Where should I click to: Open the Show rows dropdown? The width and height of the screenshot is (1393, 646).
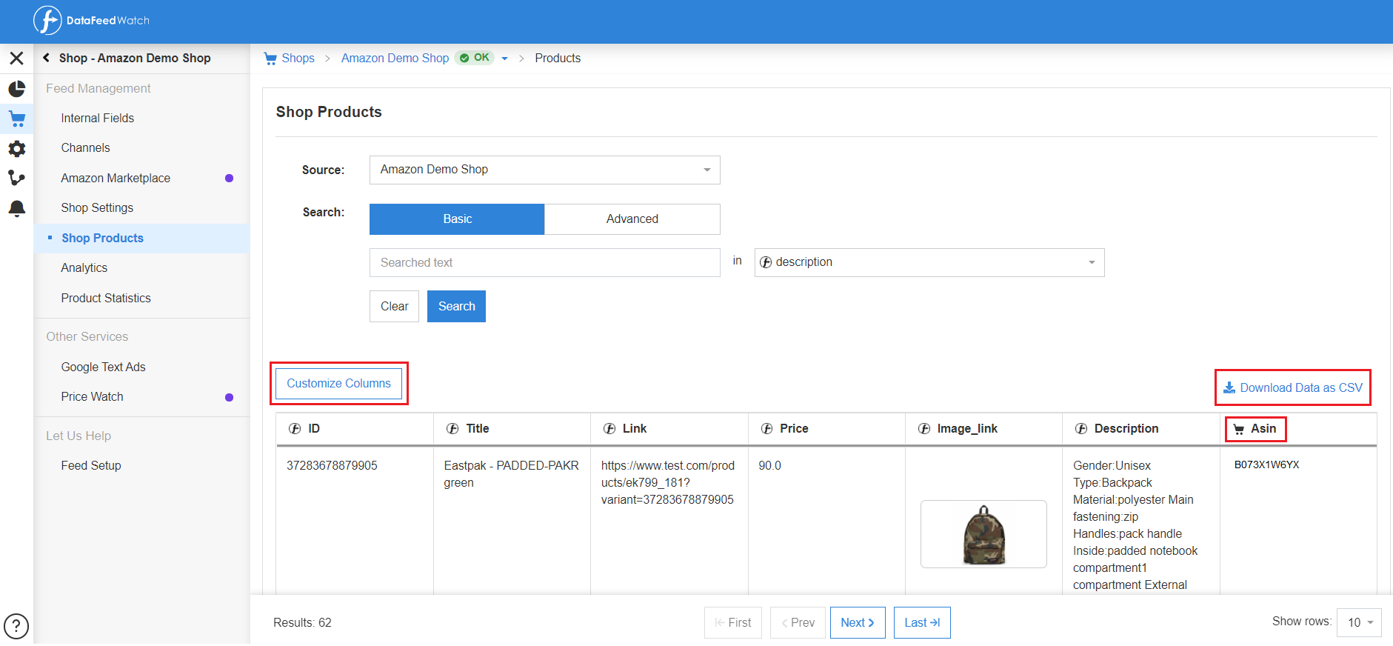1359,622
